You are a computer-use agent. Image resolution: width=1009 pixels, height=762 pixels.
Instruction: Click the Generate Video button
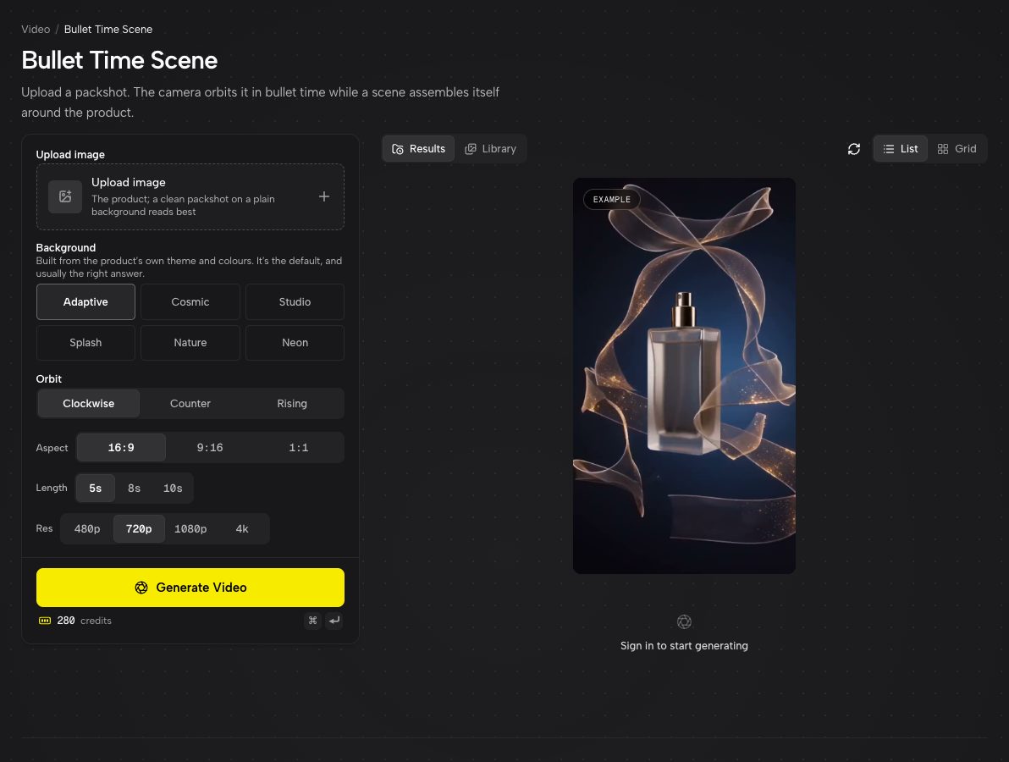pyautogui.click(x=190, y=588)
